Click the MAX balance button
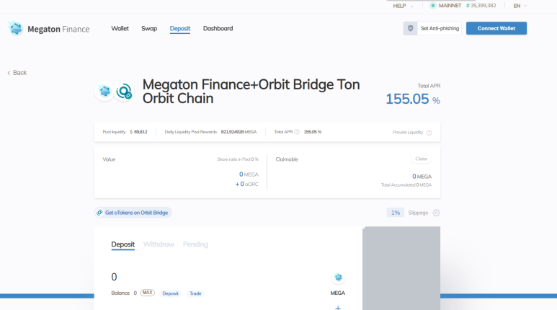 click(148, 293)
